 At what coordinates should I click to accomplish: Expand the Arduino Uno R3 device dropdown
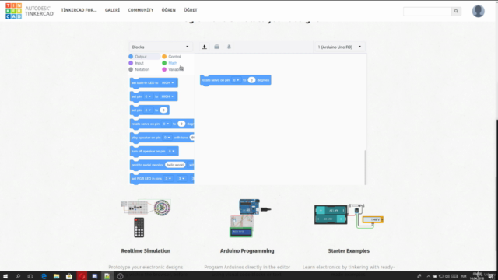click(339, 47)
